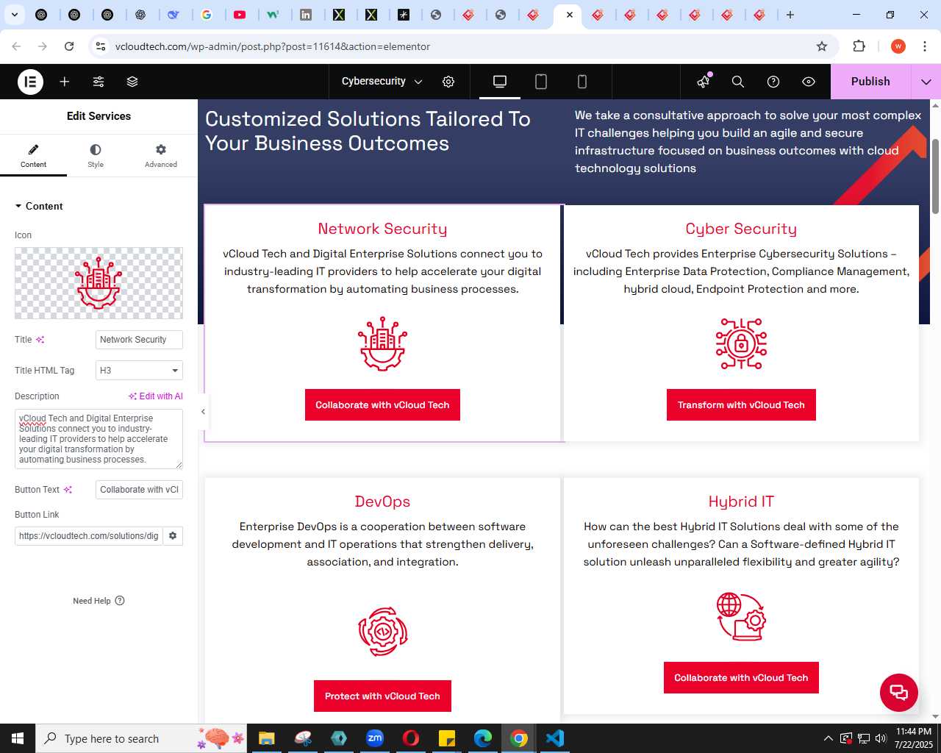
Task: Switch to tablet preview mode
Action: pos(541,82)
